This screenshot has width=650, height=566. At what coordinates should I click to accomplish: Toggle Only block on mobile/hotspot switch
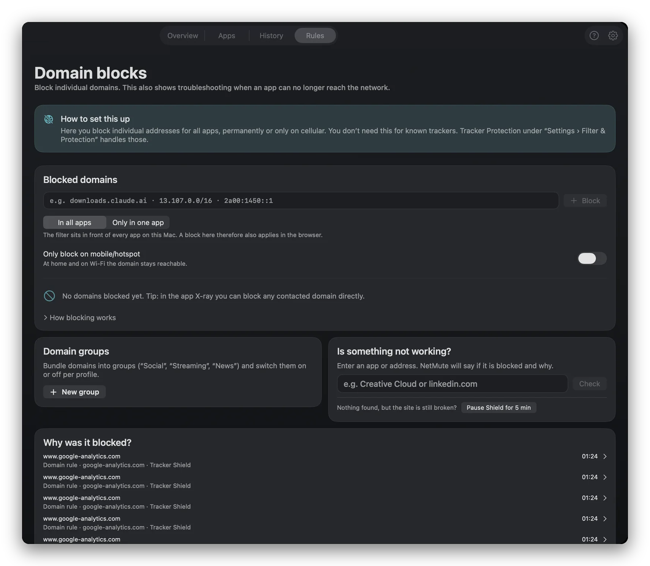click(592, 259)
